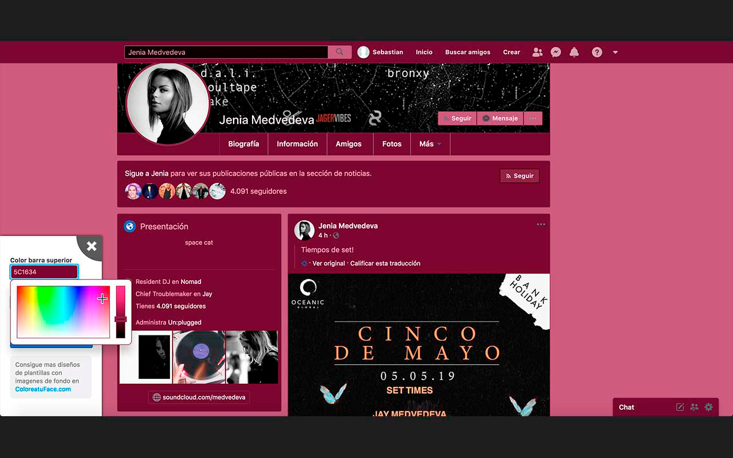Open the Chat bar label
Image resolution: width=733 pixels, height=458 pixels.
pos(626,407)
